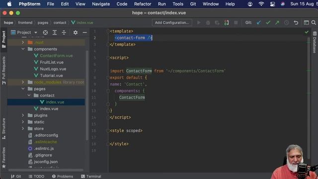Fold the script tag at line 5
The image size is (318, 179).
(x=108, y=58)
